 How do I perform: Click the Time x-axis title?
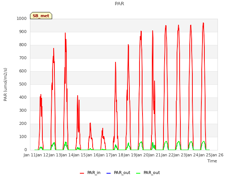tap(212, 161)
